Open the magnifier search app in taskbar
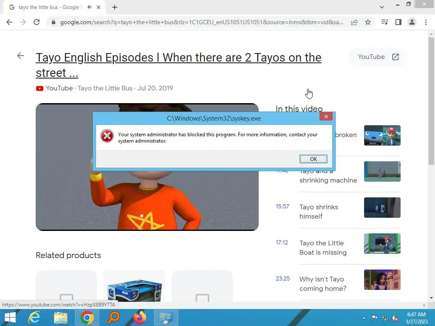 point(113,318)
